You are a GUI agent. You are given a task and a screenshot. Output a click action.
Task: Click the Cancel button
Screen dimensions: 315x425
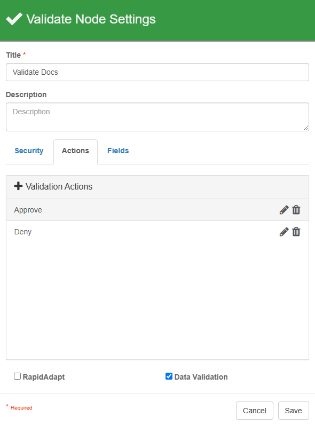(255, 411)
